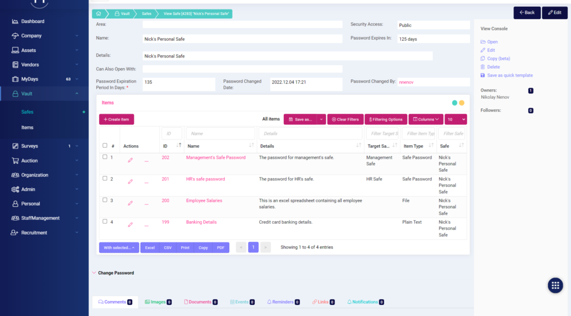The width and height of the screenshot is (571, 316).
Task: Open the Reminders tab
Action: [x=283, y=302]
